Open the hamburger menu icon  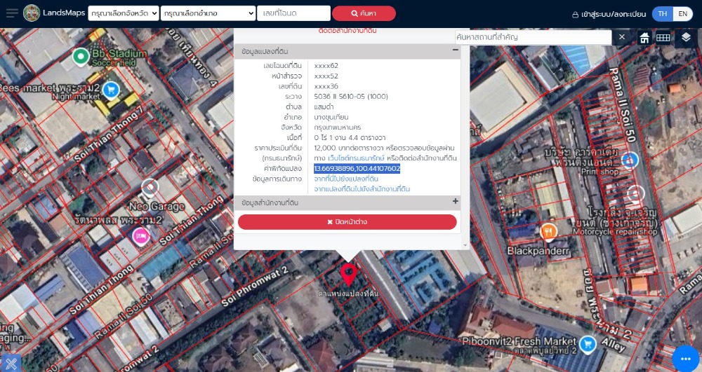[12, 13]
